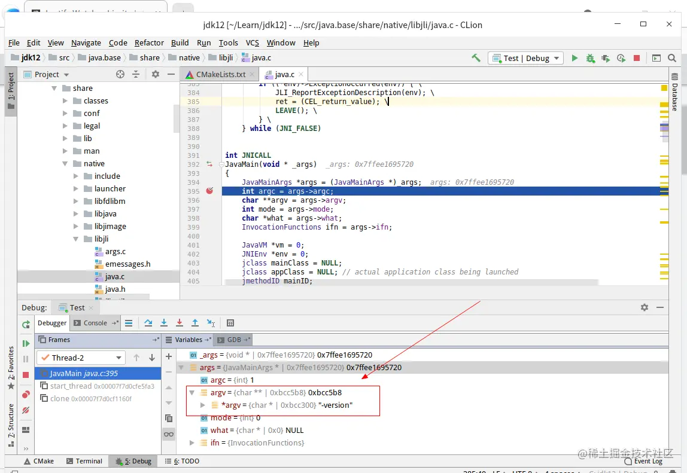
Task: Run to cursor in debugger toolbar
Action: tap(211, 323)
